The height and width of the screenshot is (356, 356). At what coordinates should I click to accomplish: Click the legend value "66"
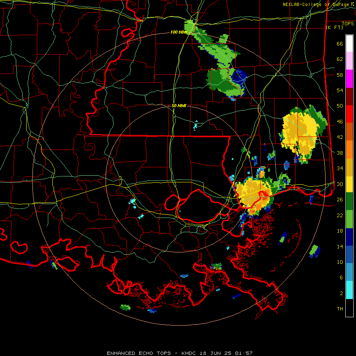click(x=340, y=44)
